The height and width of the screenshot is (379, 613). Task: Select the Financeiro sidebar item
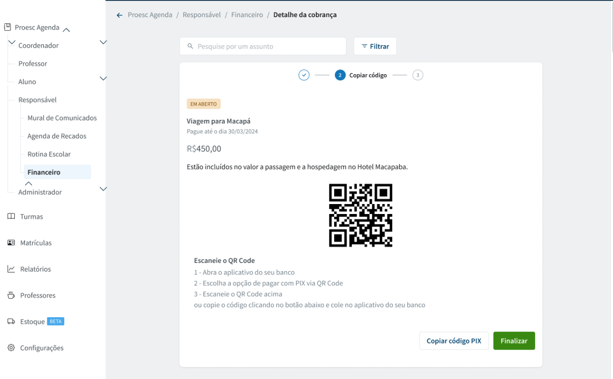(57, 172)
